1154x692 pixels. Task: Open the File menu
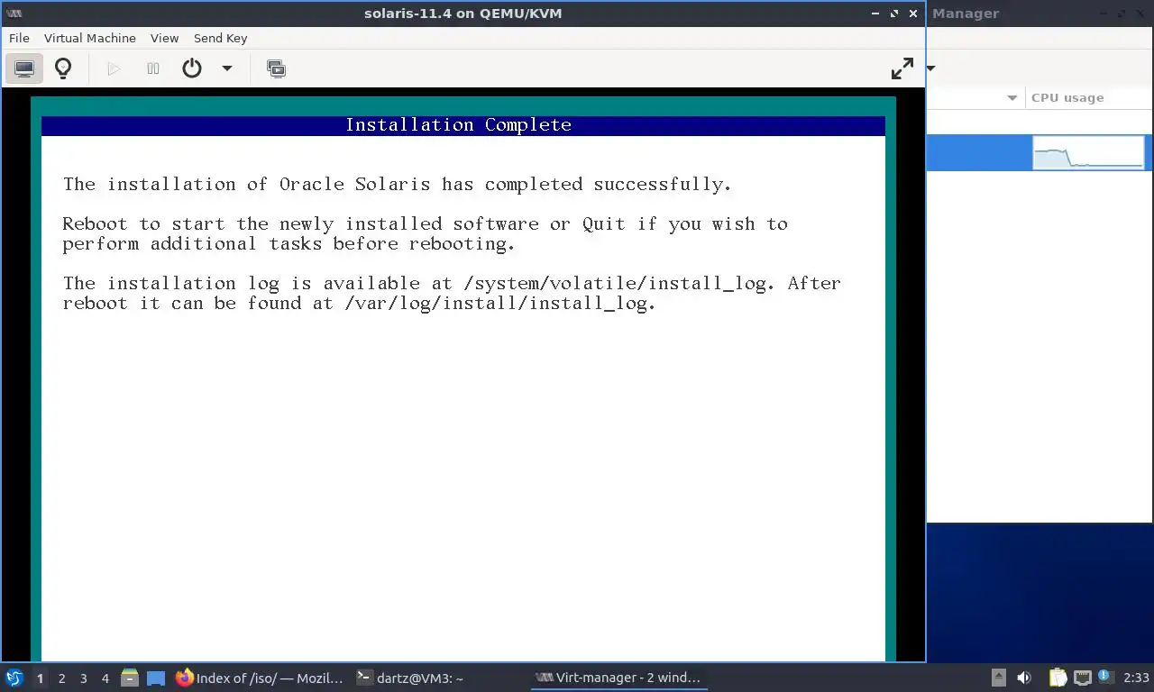[19, 38]
